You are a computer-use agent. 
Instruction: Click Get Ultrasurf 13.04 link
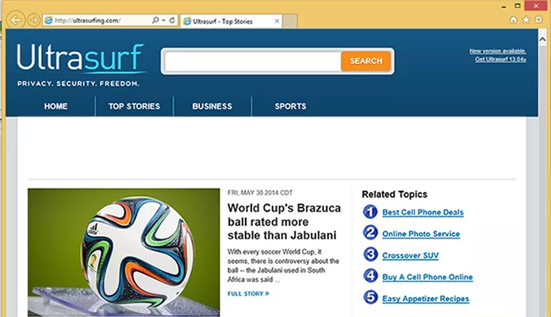tap(500, 59)
